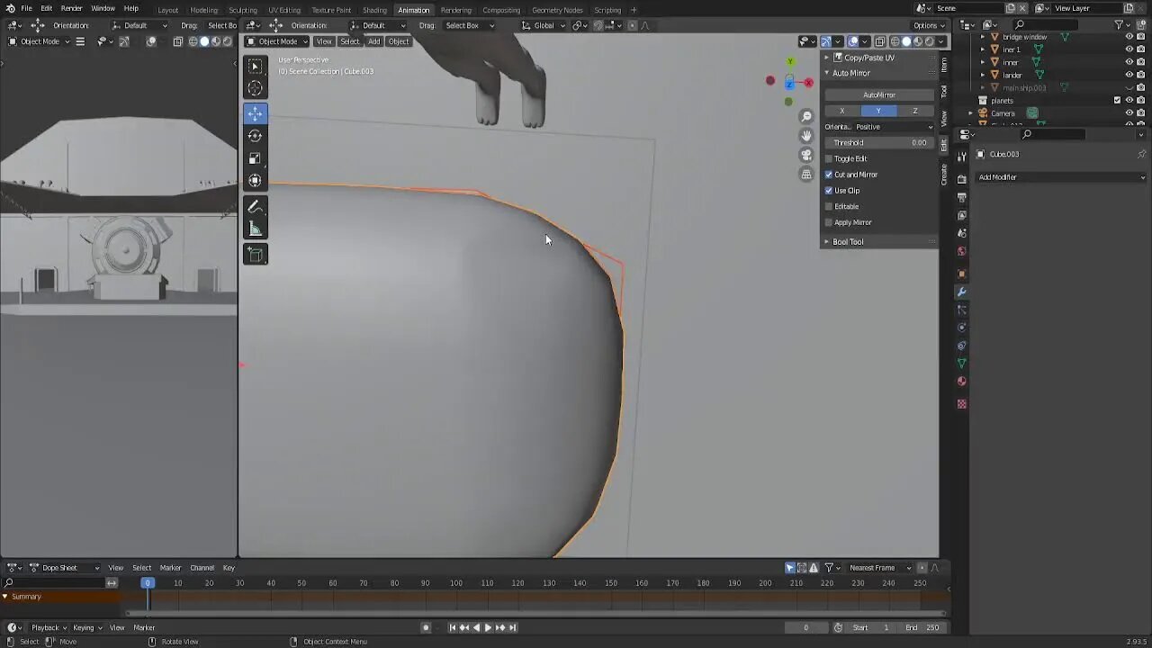
Task: Select the Select Box tool in 3D viewport toolbar
Action: click(x=256, y=67)
